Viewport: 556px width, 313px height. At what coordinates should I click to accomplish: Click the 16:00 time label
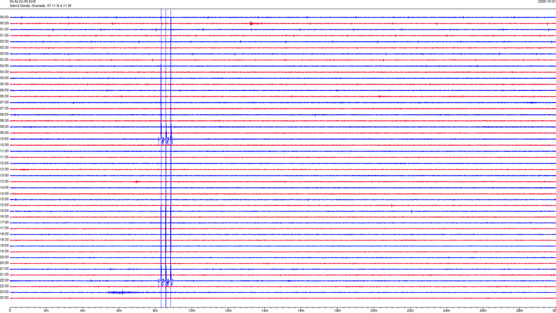[5, 211]
